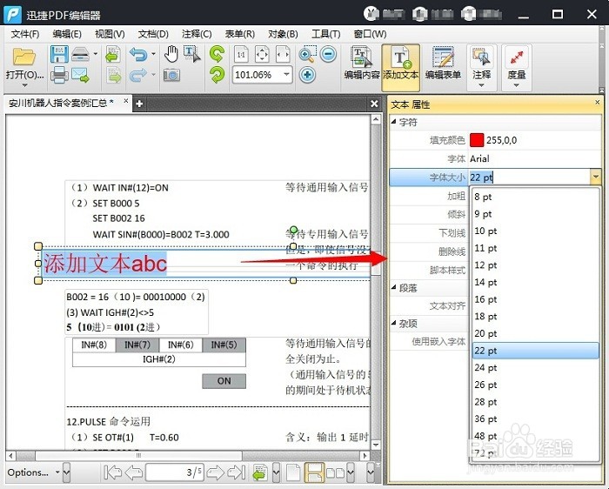Click the vertical scrollbar down arrow
The width and height of the screenshot is (609, 489).
[376, 445]
